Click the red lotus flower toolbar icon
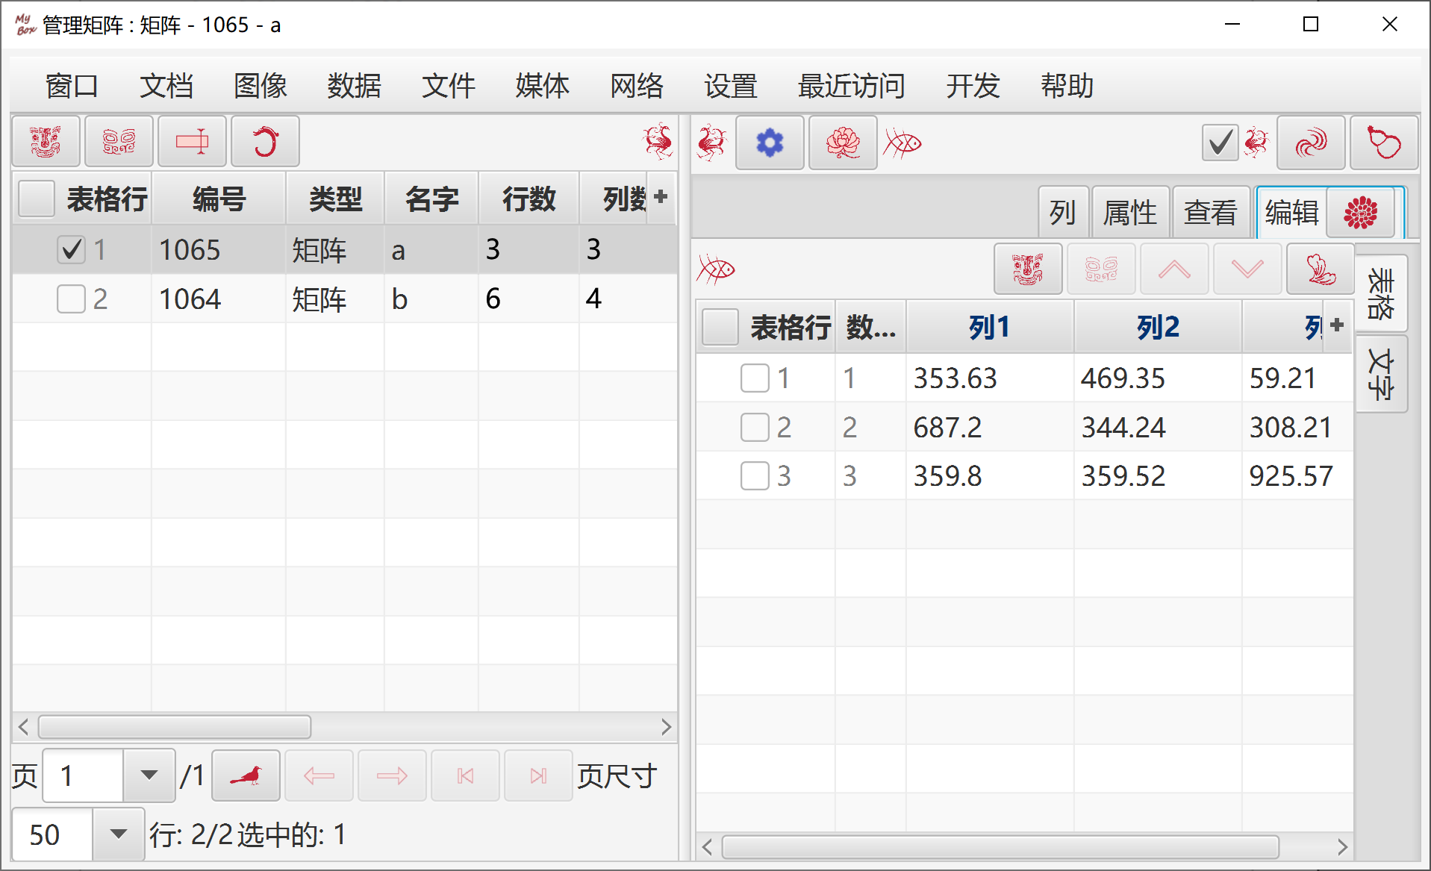Screen dimensions: 1431x871 [x=843, y=143]
